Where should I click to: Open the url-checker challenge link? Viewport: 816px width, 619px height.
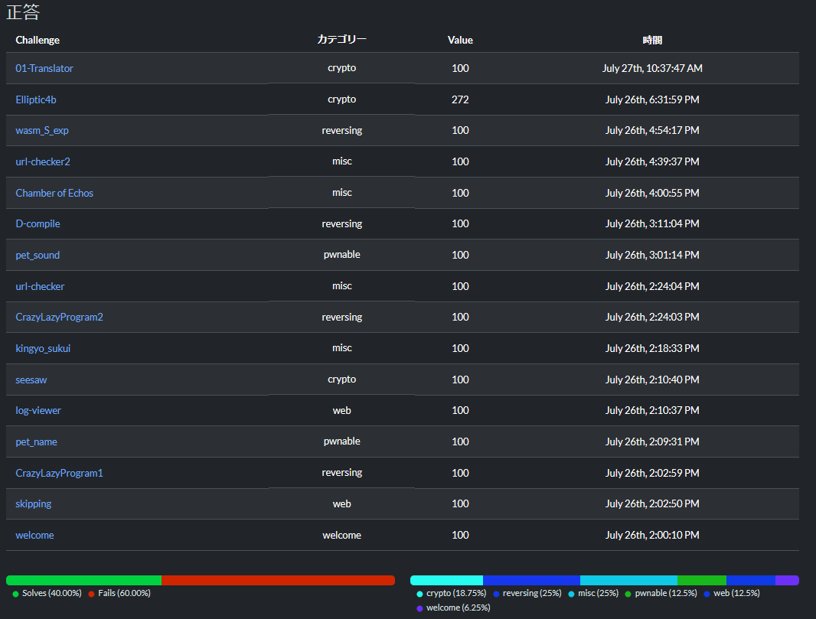coord(40,286)
